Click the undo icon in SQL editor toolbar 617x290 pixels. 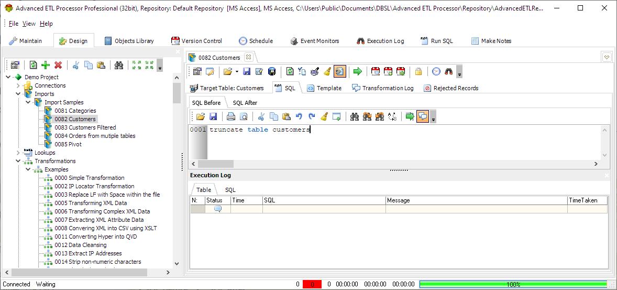pos(299,116)
